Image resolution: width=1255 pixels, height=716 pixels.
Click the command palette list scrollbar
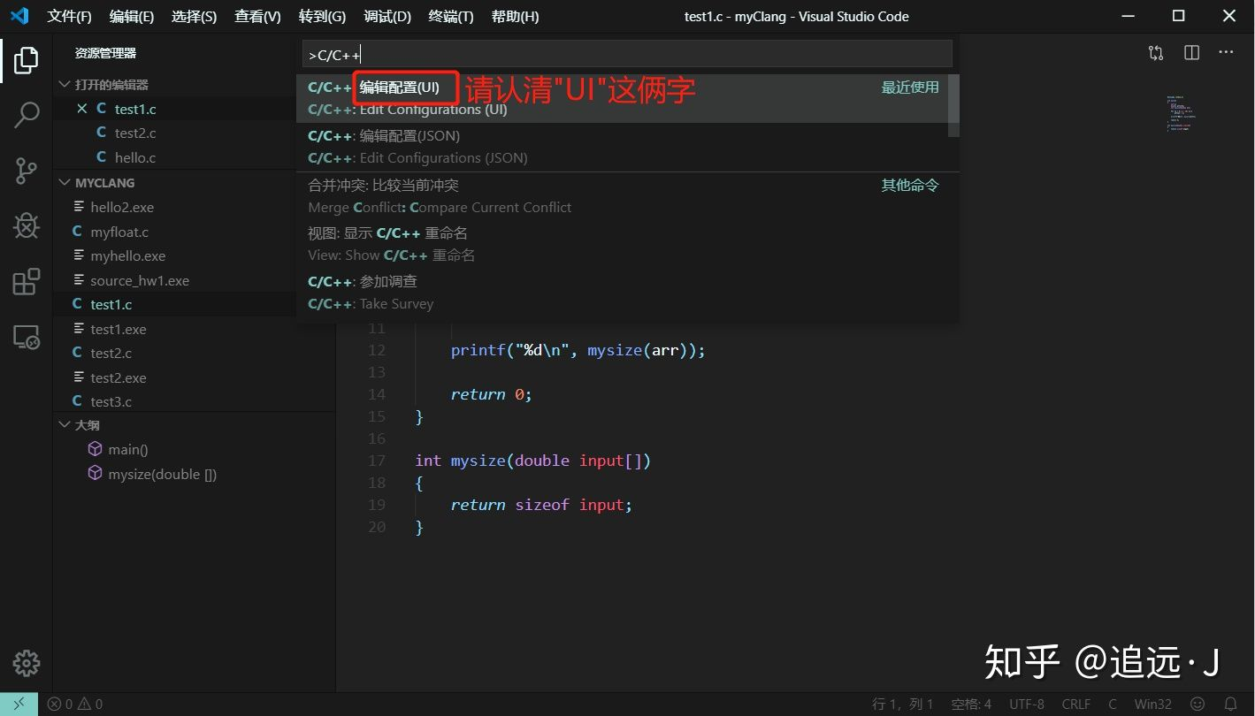[953, 105]
